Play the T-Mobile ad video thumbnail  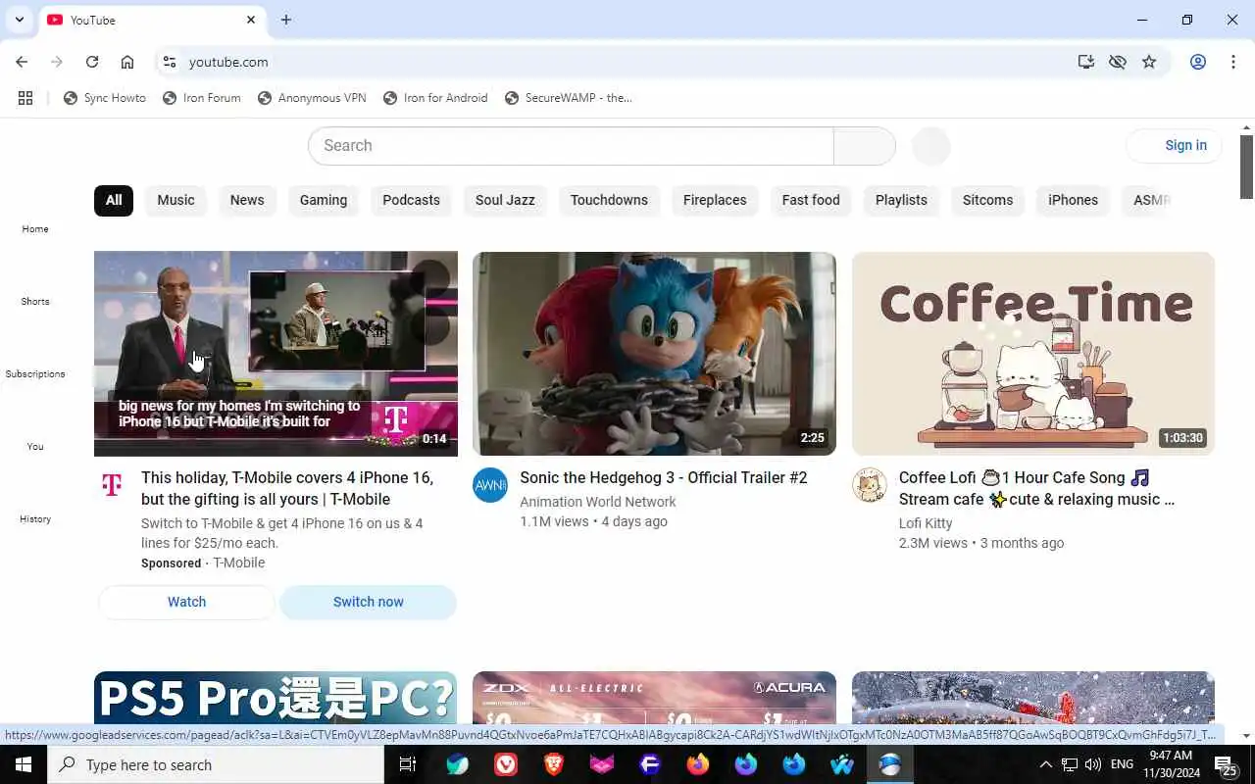[x=276, y=354]
